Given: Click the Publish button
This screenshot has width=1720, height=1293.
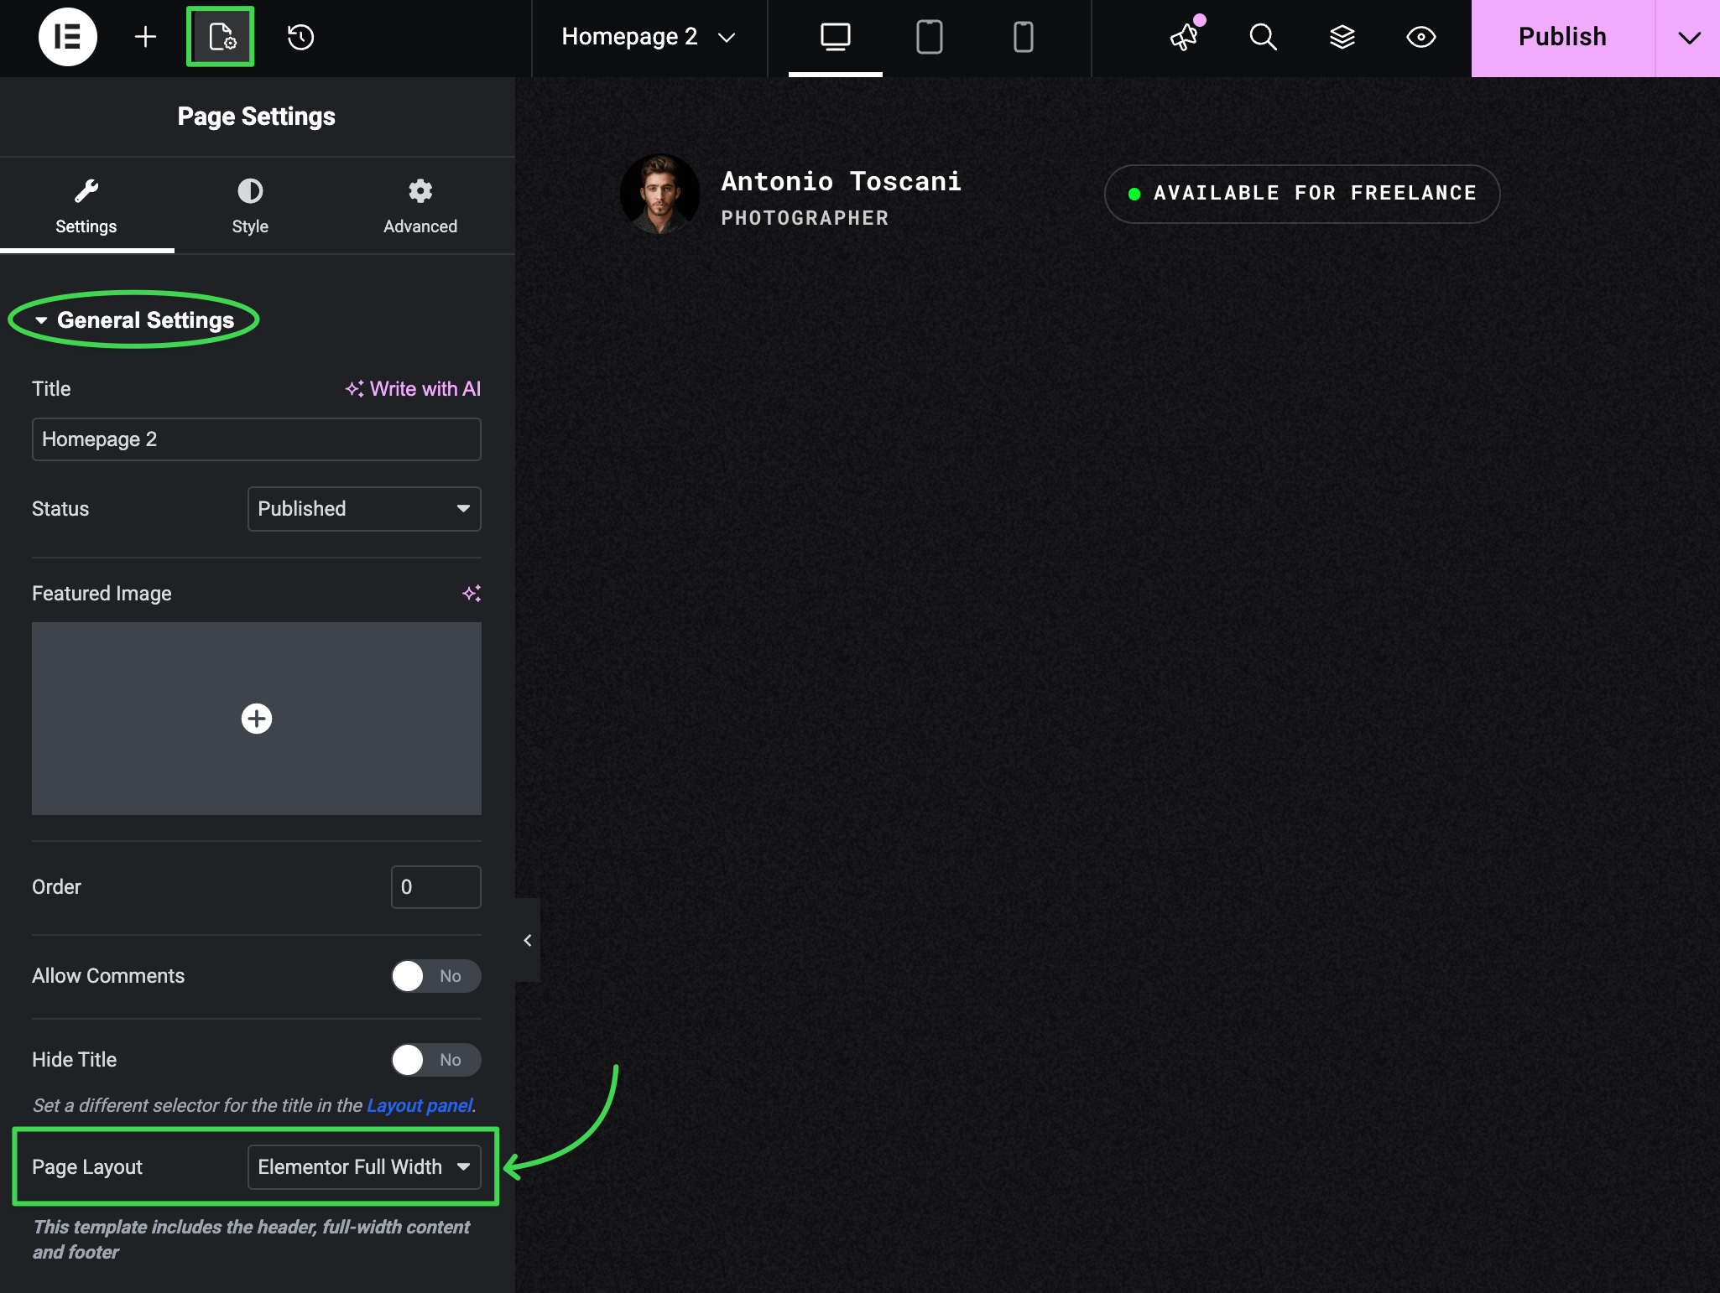Looking at the screenshot, I should point(1562,38).
